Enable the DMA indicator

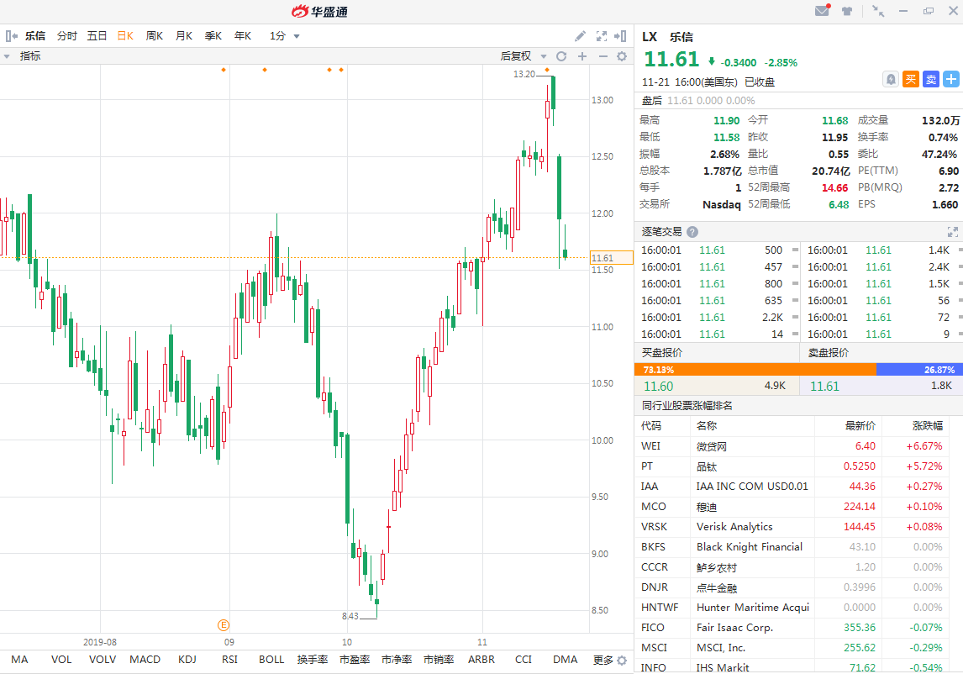pos(565,659)
